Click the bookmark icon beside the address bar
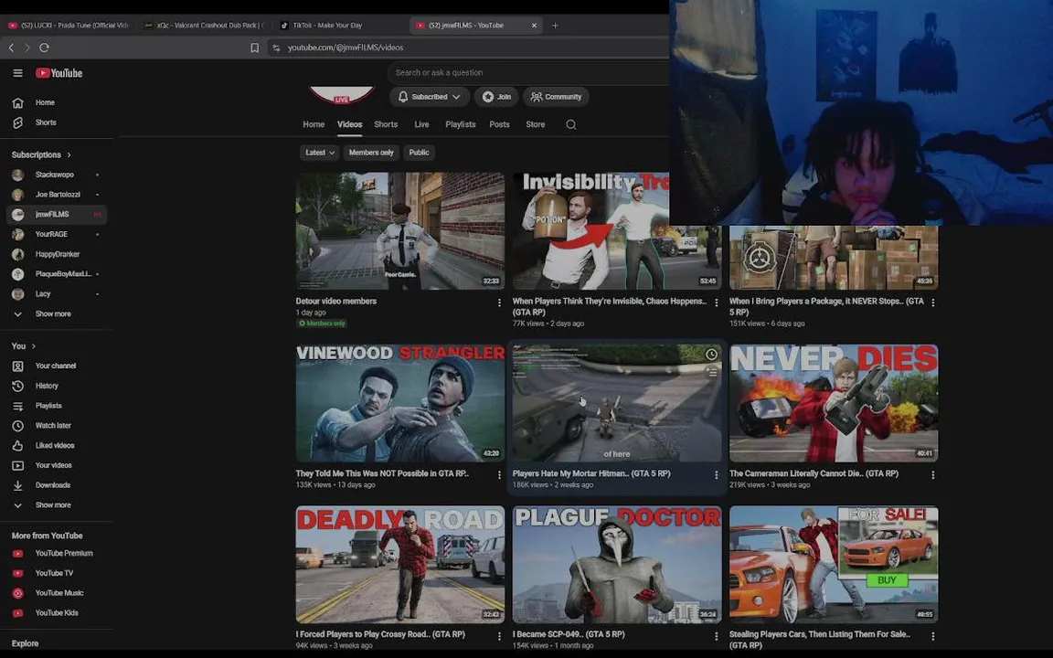 tap(254, 48)
